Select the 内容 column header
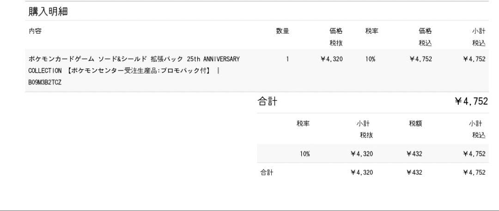Image resolution: width=499 pixels, height=211 pixels. point(35,31)
